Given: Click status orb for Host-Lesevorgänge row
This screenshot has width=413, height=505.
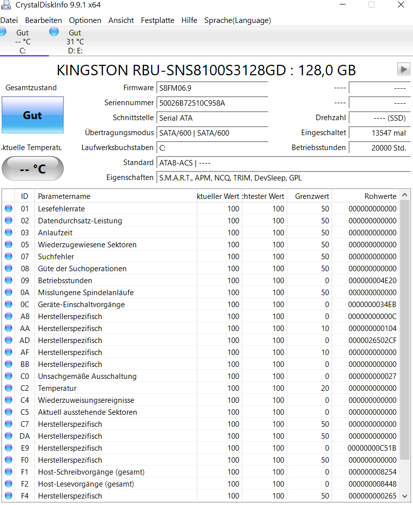Looking at the screenshot, I should [x=8, y=484].
